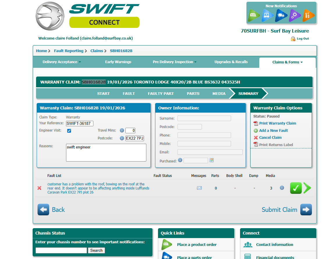Go to the FAULT step
The image size is (332, 259).
click(129, 94)
